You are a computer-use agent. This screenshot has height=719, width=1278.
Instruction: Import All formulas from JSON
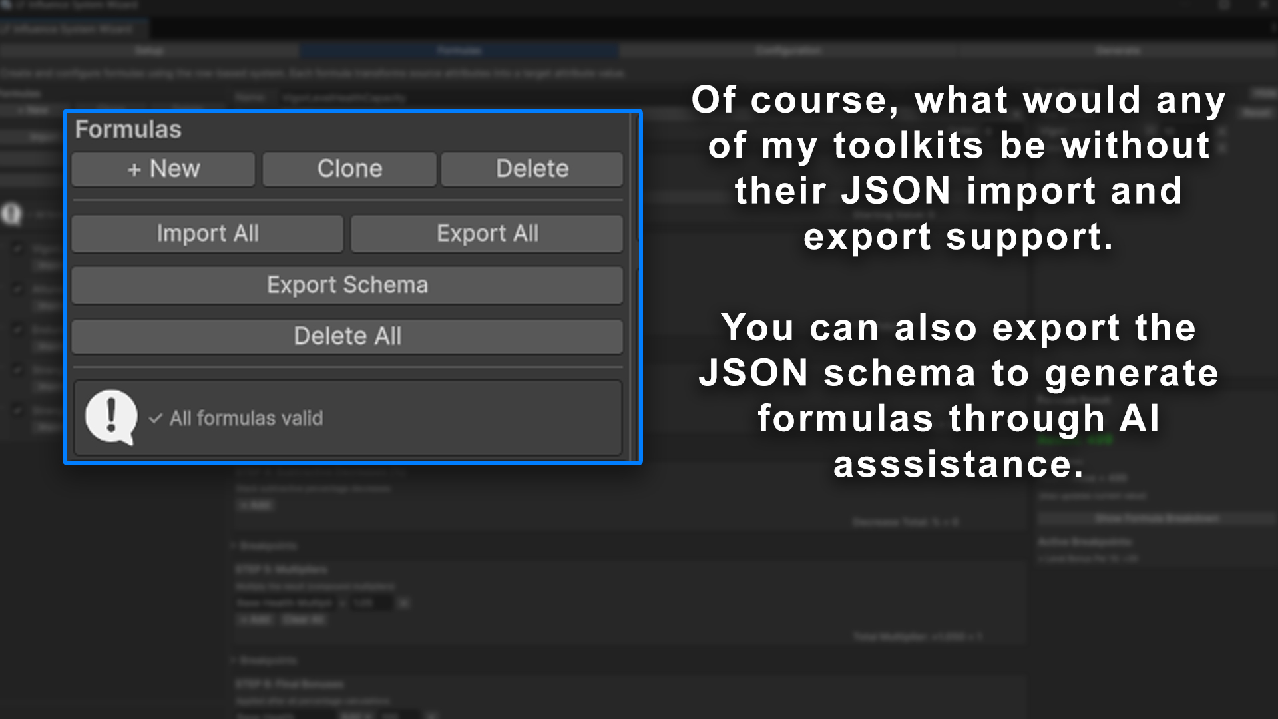(x=207, y=234)
